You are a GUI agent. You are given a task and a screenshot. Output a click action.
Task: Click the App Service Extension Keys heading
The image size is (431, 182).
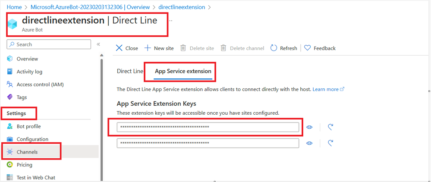(157, 104)
